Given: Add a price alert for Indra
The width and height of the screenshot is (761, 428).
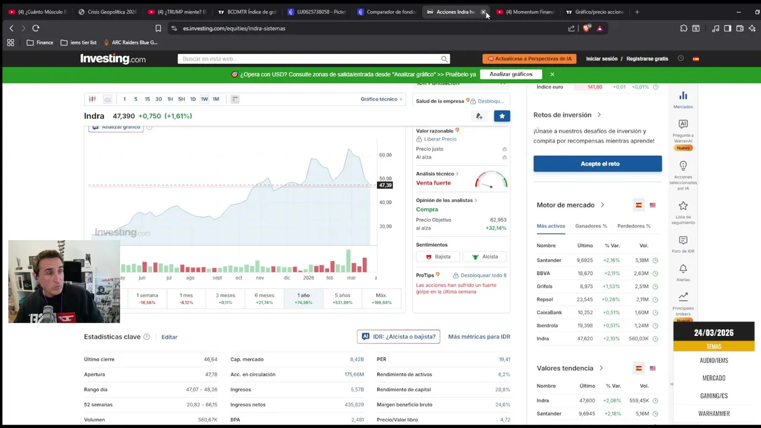Looking at the screenshot, I should point(479,116).
